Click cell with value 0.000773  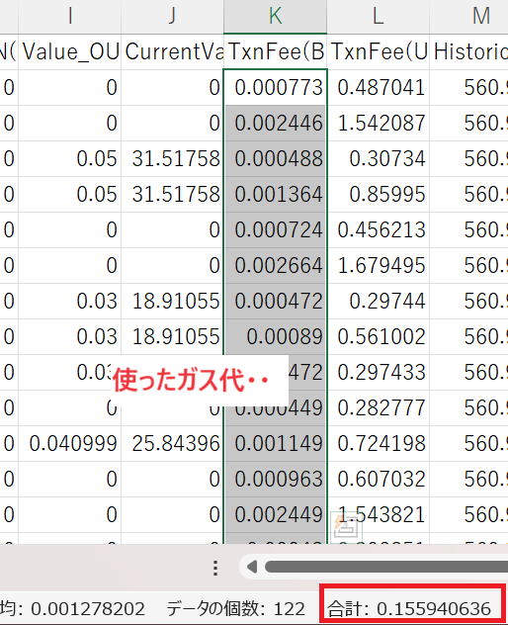(276, 87)
